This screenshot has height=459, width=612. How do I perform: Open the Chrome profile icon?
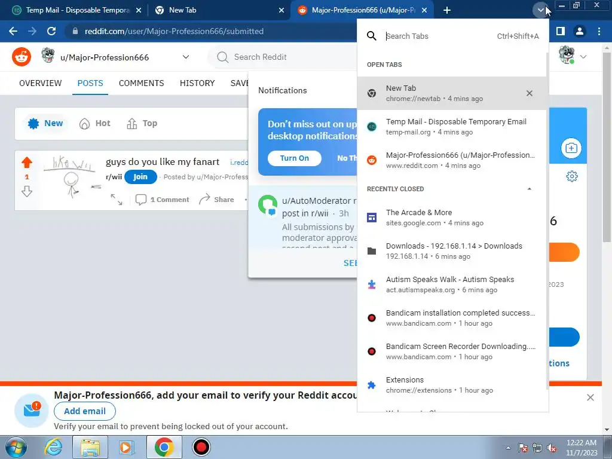point(580,31)
